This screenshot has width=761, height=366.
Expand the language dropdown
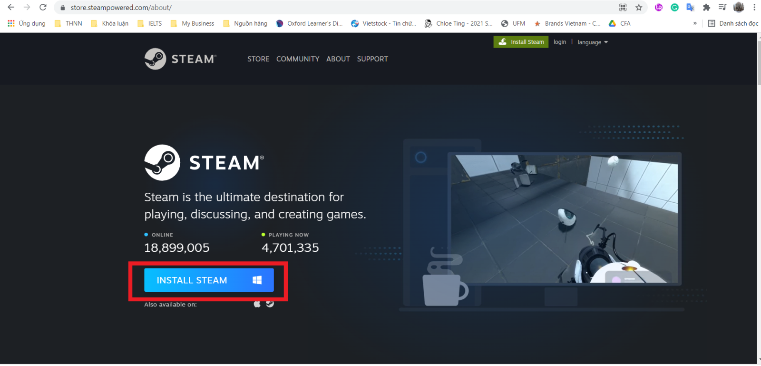pos(593,42)
